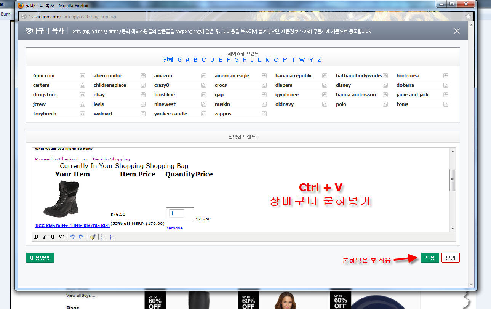Select the jcrew brand
491x309 pixels.
39,104
